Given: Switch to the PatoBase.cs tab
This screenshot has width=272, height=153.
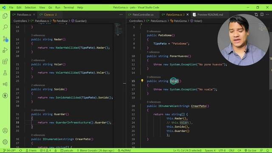Looking at the screenshot, I should 24,14.
